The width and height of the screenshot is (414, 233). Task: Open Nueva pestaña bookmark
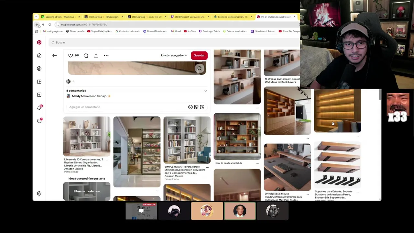point(75,31)
